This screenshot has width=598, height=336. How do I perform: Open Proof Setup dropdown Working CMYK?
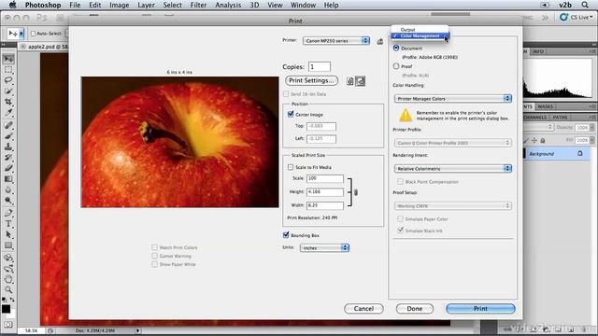pos(452,205)
